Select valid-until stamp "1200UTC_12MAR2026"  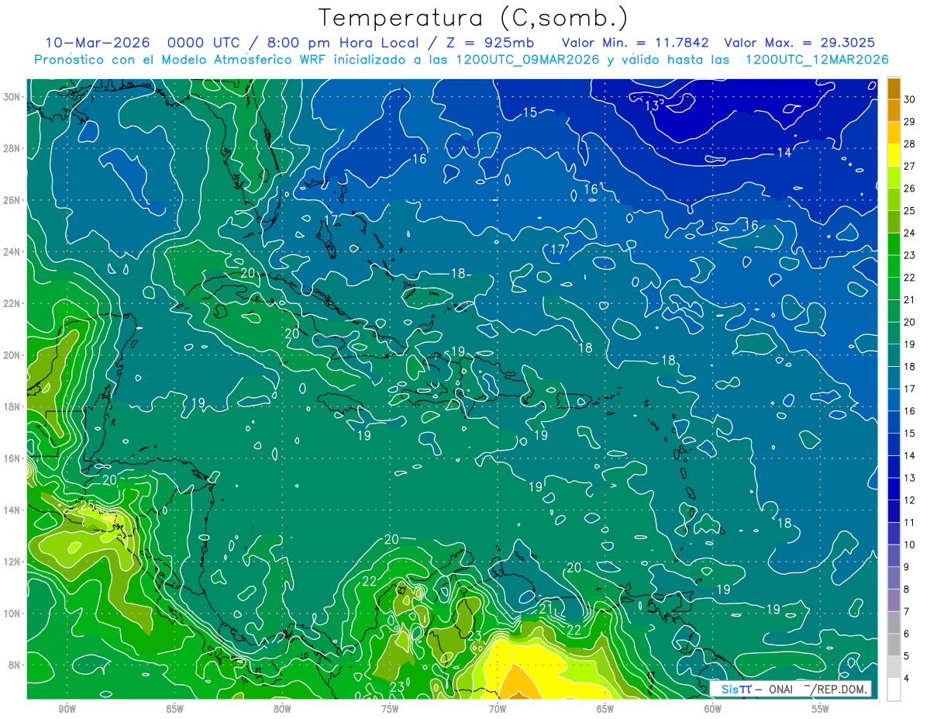click(x=817, y=60)
